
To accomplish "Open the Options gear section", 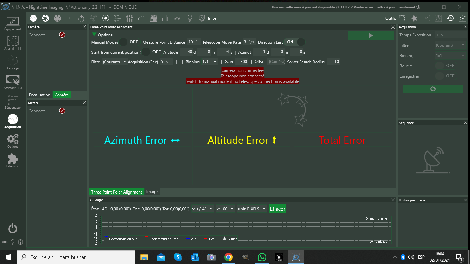I will [13, 141].
